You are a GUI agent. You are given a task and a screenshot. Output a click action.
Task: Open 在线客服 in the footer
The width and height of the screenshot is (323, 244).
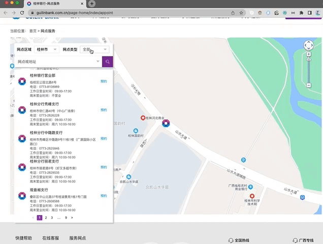pos(51,238)
